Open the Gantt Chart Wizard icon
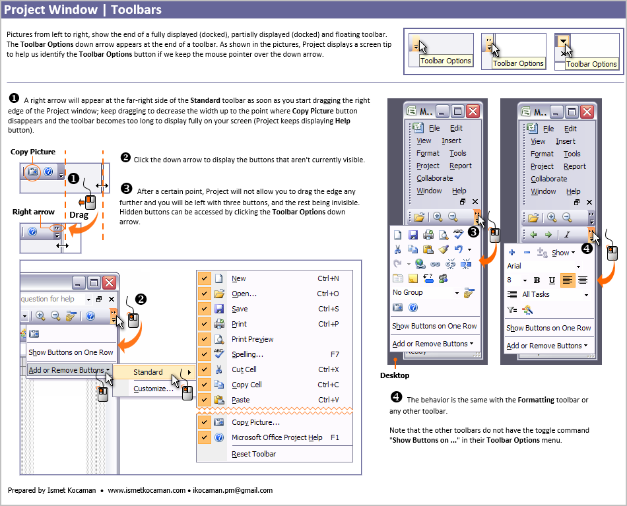Image resolution: width=627 pixels, height=506 pixels. point(527,309)
